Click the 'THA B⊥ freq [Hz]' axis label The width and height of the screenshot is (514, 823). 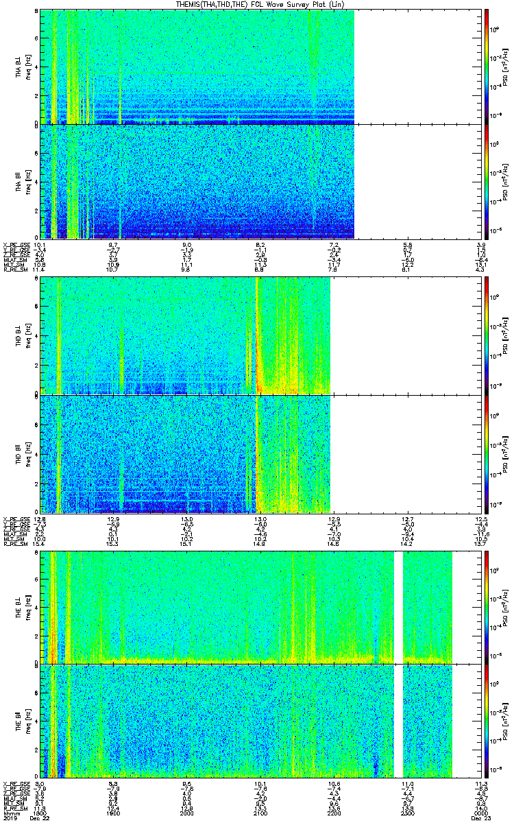point(23,67)
